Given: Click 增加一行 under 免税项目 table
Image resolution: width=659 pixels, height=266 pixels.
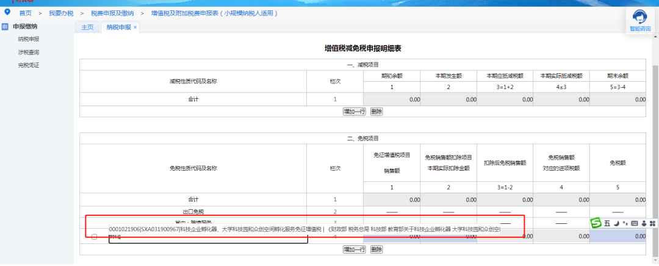Looking at the screenshot, I should [x=355, y=250].
